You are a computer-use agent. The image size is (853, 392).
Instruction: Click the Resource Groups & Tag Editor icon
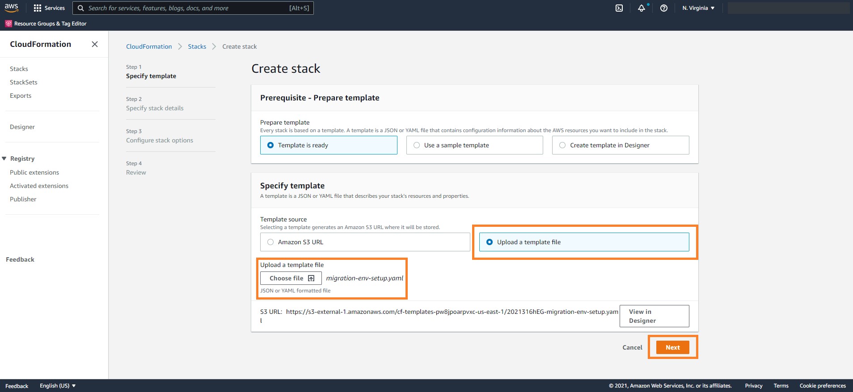pyautogui.click(x=8, y=24)
